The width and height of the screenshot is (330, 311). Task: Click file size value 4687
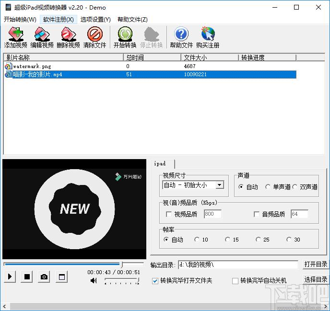pyautogui.click(x=190, y=66)
